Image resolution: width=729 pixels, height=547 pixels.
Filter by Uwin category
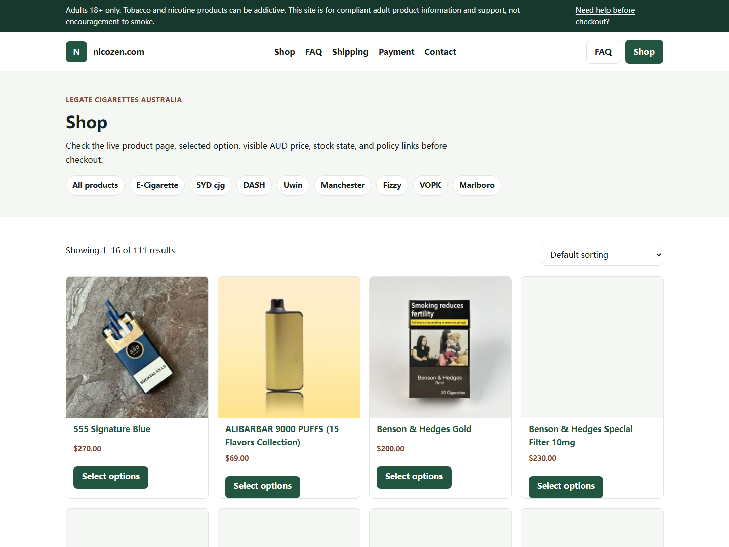click(x=293, y=185)
